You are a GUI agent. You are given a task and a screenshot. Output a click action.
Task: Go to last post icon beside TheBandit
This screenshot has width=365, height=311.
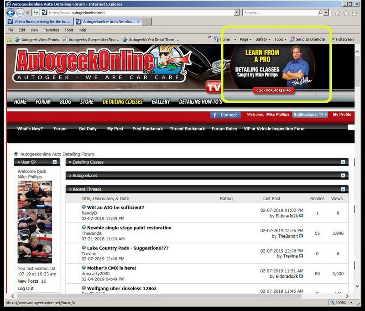pyautogui.click(x=301, y=236)
